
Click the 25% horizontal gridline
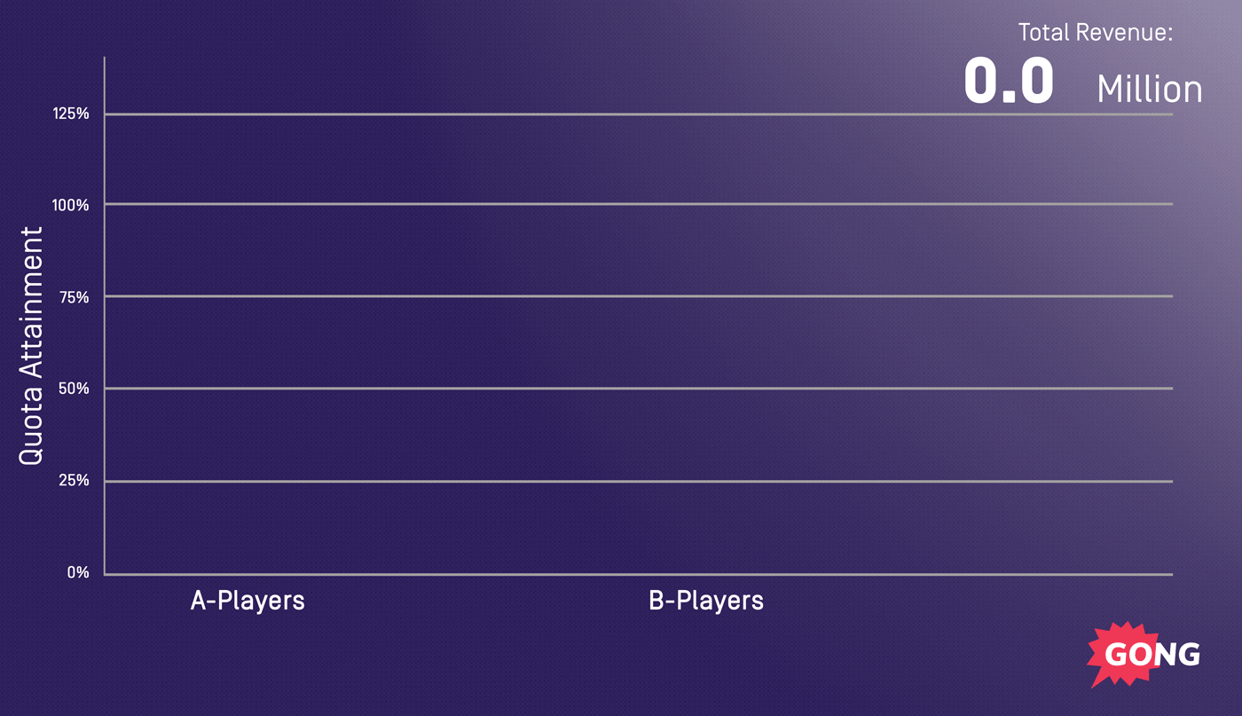click(639, 482)
